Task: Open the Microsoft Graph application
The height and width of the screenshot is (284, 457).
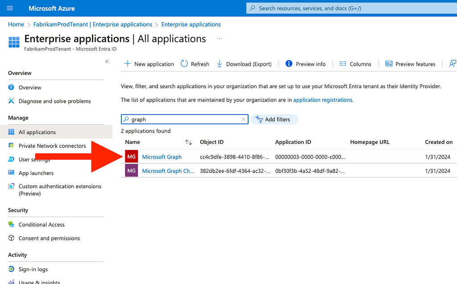Action: pos(162,157)
